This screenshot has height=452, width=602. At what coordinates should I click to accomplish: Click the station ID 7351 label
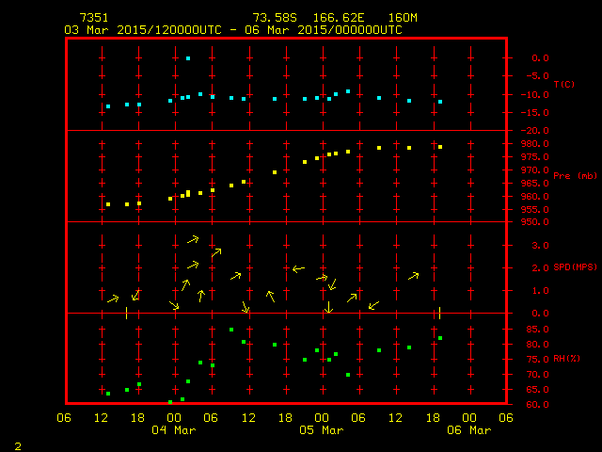tap(93, 18)
